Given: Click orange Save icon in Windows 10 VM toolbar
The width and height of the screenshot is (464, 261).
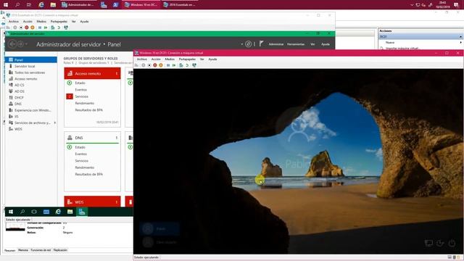Looking at the screenshot, I should (161, 65).
